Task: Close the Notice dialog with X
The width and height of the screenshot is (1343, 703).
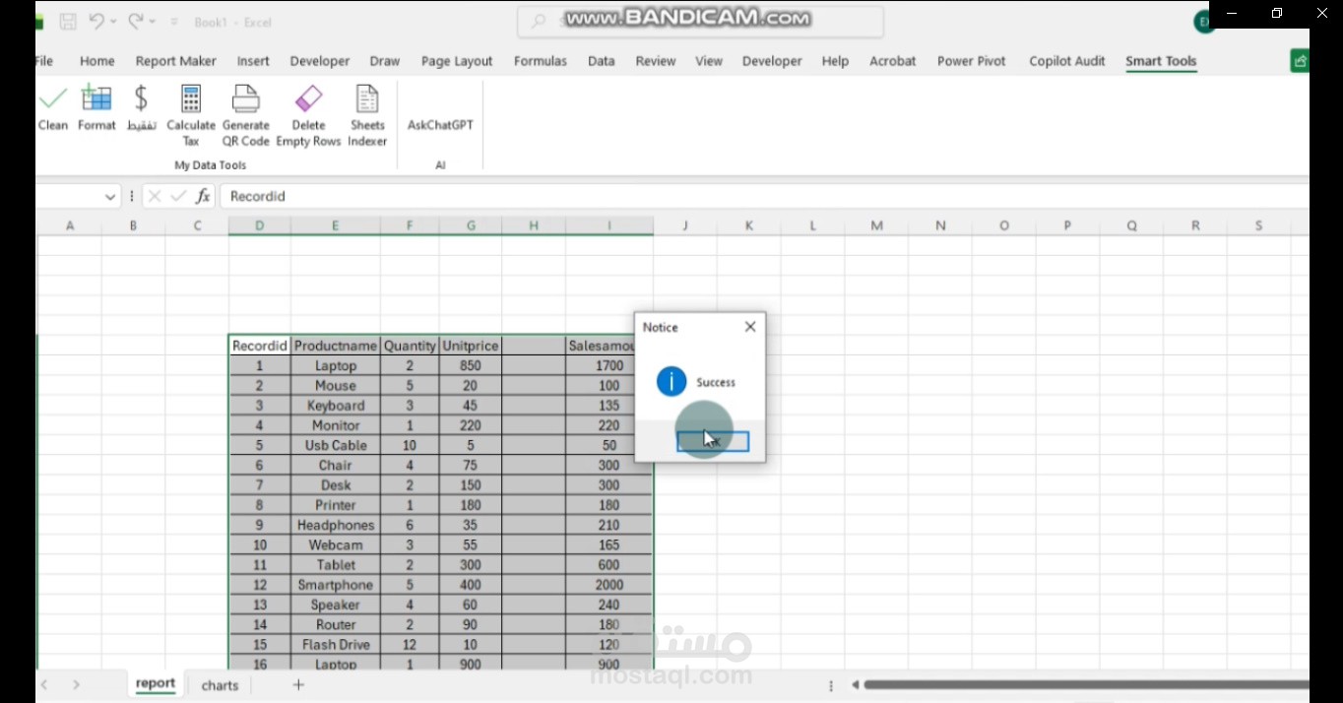Action: point(750,327)
